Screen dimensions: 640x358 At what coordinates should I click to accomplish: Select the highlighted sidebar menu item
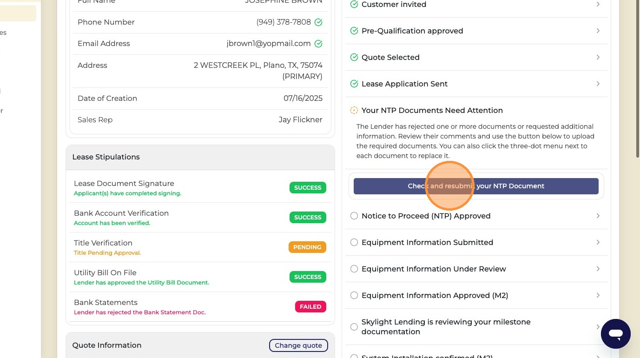tap(18, 13)
